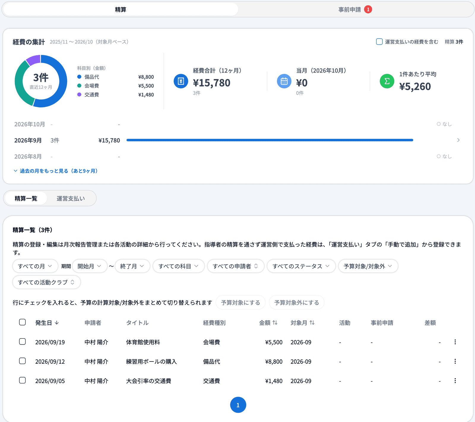
Task: Enable 運営支払いの経費を含む checkbox
Action: coord(379,42)
